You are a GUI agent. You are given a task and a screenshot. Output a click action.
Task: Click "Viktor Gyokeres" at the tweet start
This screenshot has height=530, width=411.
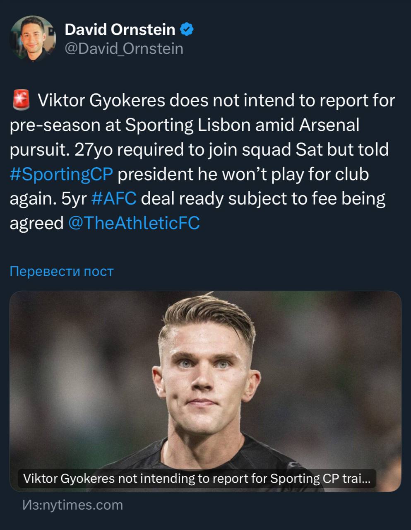(x=101, y=101)
